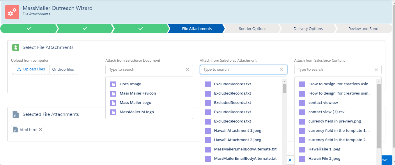395x165 pixels.
Task: Select the File Attachments wizard step
Action: pos(197,29)
